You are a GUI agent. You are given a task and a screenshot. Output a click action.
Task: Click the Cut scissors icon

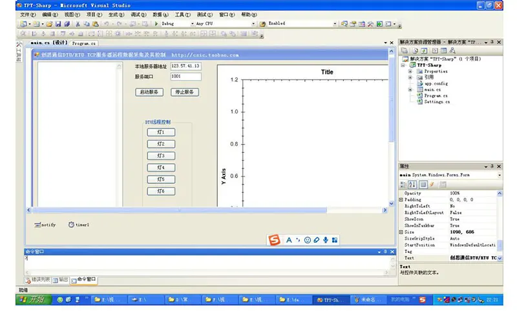click(78, 24)
